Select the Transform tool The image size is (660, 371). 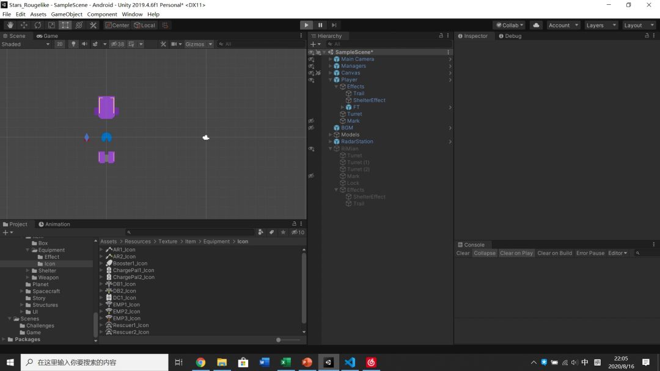coord(79,25)
